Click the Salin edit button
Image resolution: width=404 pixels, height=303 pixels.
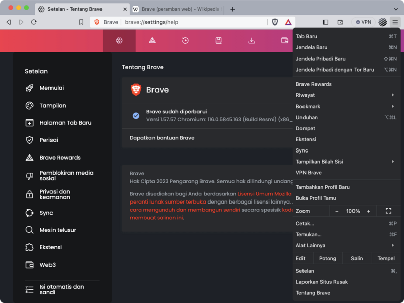click(357, 258)
